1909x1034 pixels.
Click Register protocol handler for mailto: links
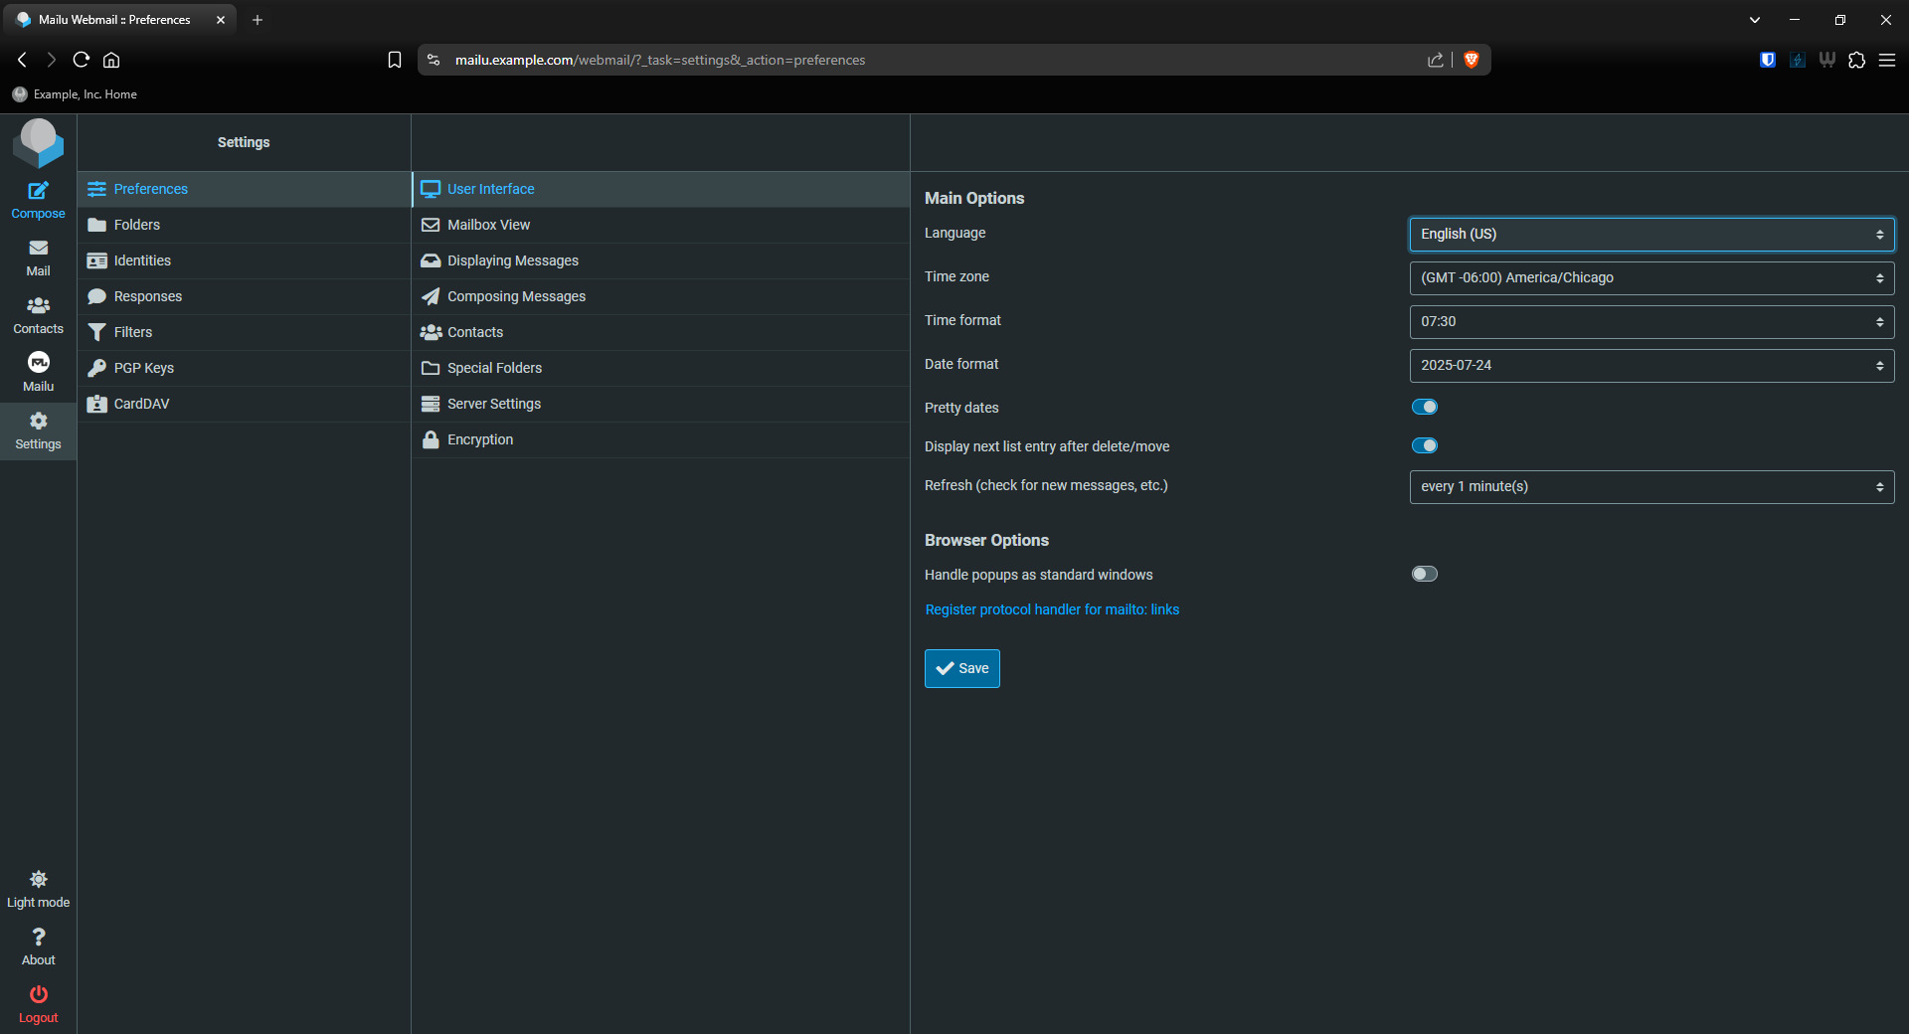click(x=1052, y=609)
